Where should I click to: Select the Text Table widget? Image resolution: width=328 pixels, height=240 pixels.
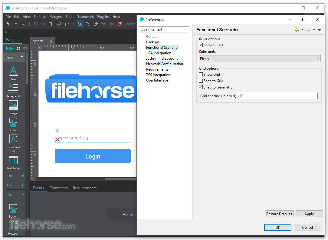tap(13, 162)
